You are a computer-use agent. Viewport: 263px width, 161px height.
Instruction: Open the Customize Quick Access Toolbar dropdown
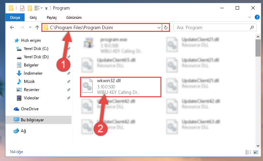46,8
